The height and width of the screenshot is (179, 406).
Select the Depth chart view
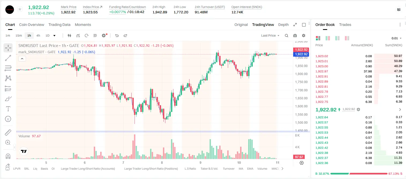(x=284, y=25)
